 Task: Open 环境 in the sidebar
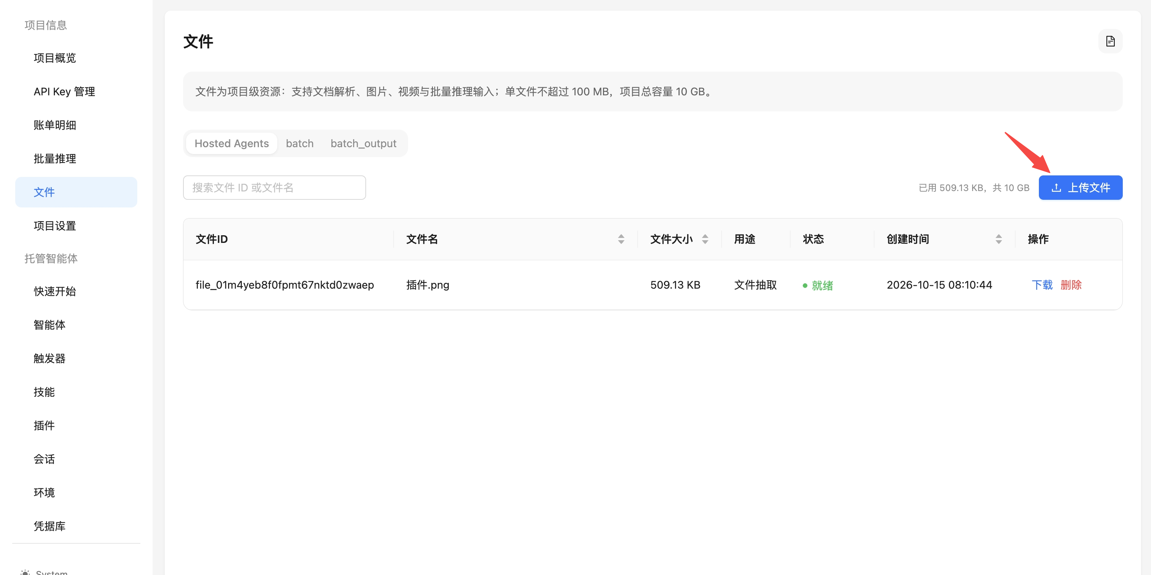(76, 492)
